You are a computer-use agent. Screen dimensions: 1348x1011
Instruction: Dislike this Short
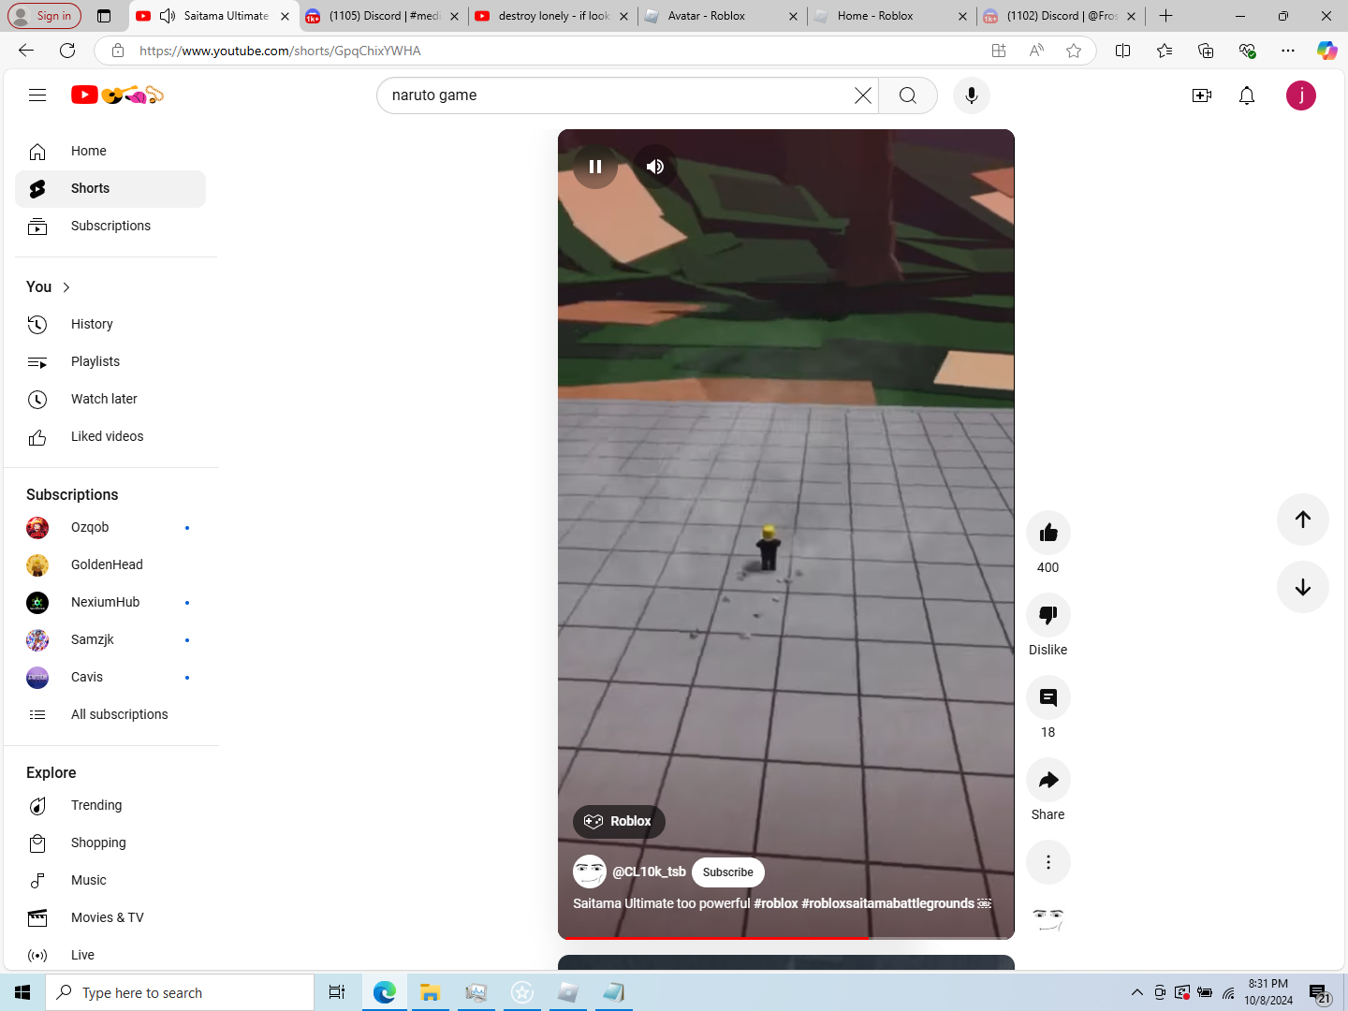click(1048, 615)
